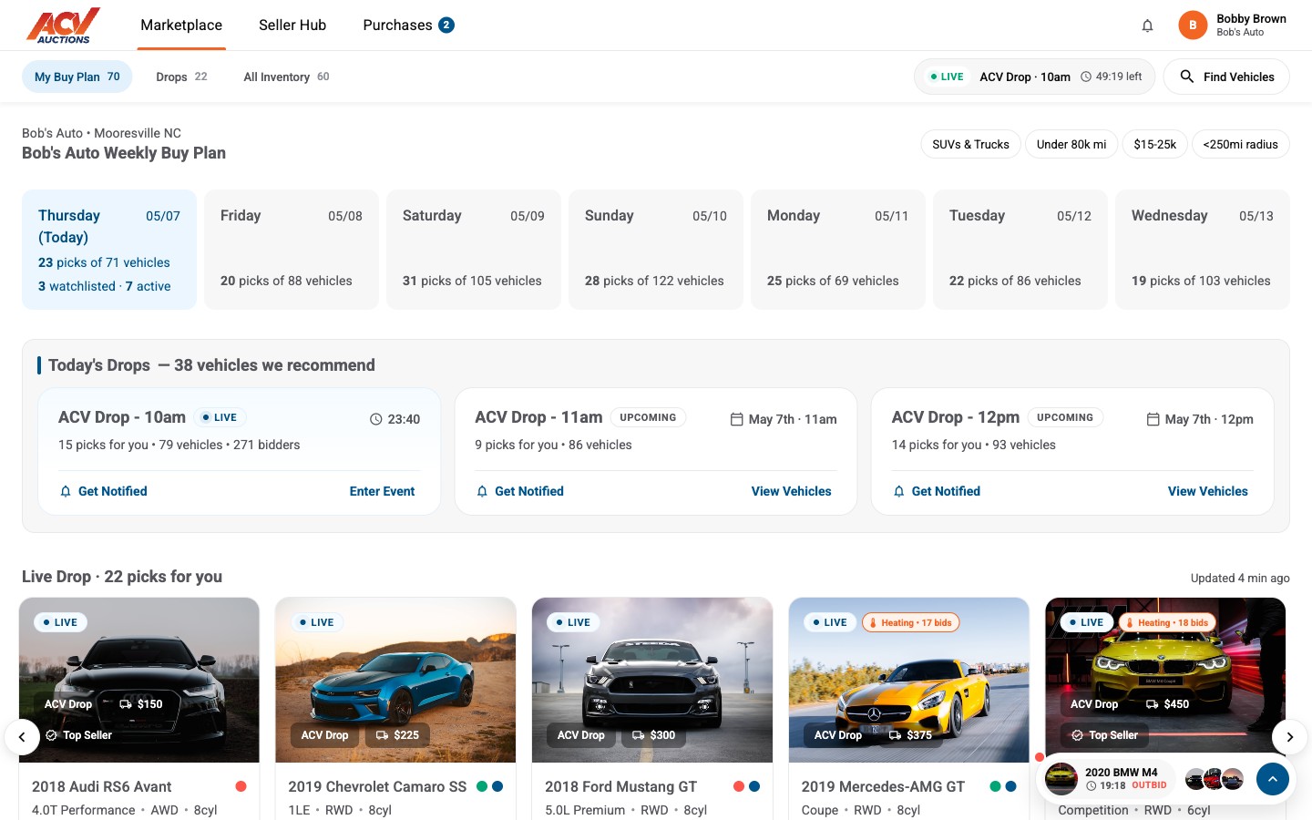The image size is (1312, 820).
Task: Click View Vehicles for the 12pm drop
Action: (1208, 491)
